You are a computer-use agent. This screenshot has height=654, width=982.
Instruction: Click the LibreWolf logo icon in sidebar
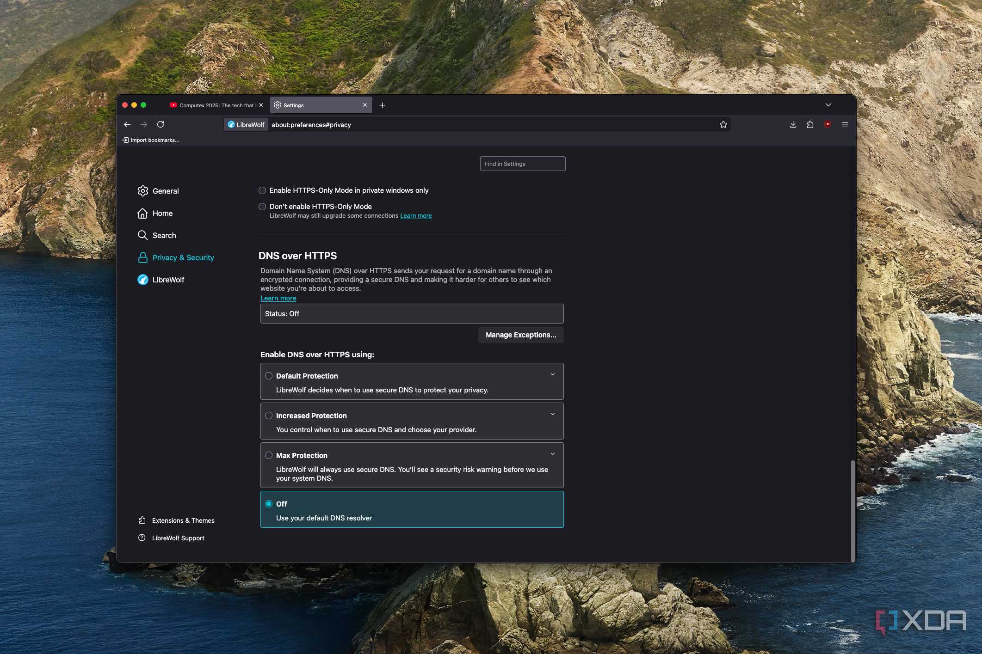pyautogui.click(x=143, y=280)
